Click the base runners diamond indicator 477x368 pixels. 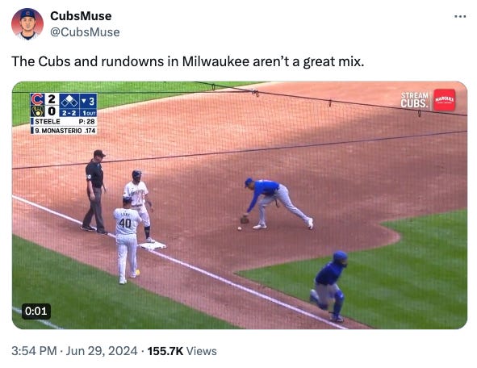pos(69,101)
